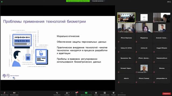Click muted mic icon on prosyannikov-vn tile
Viewport: 172px width, 96px height.
[154, 82]
